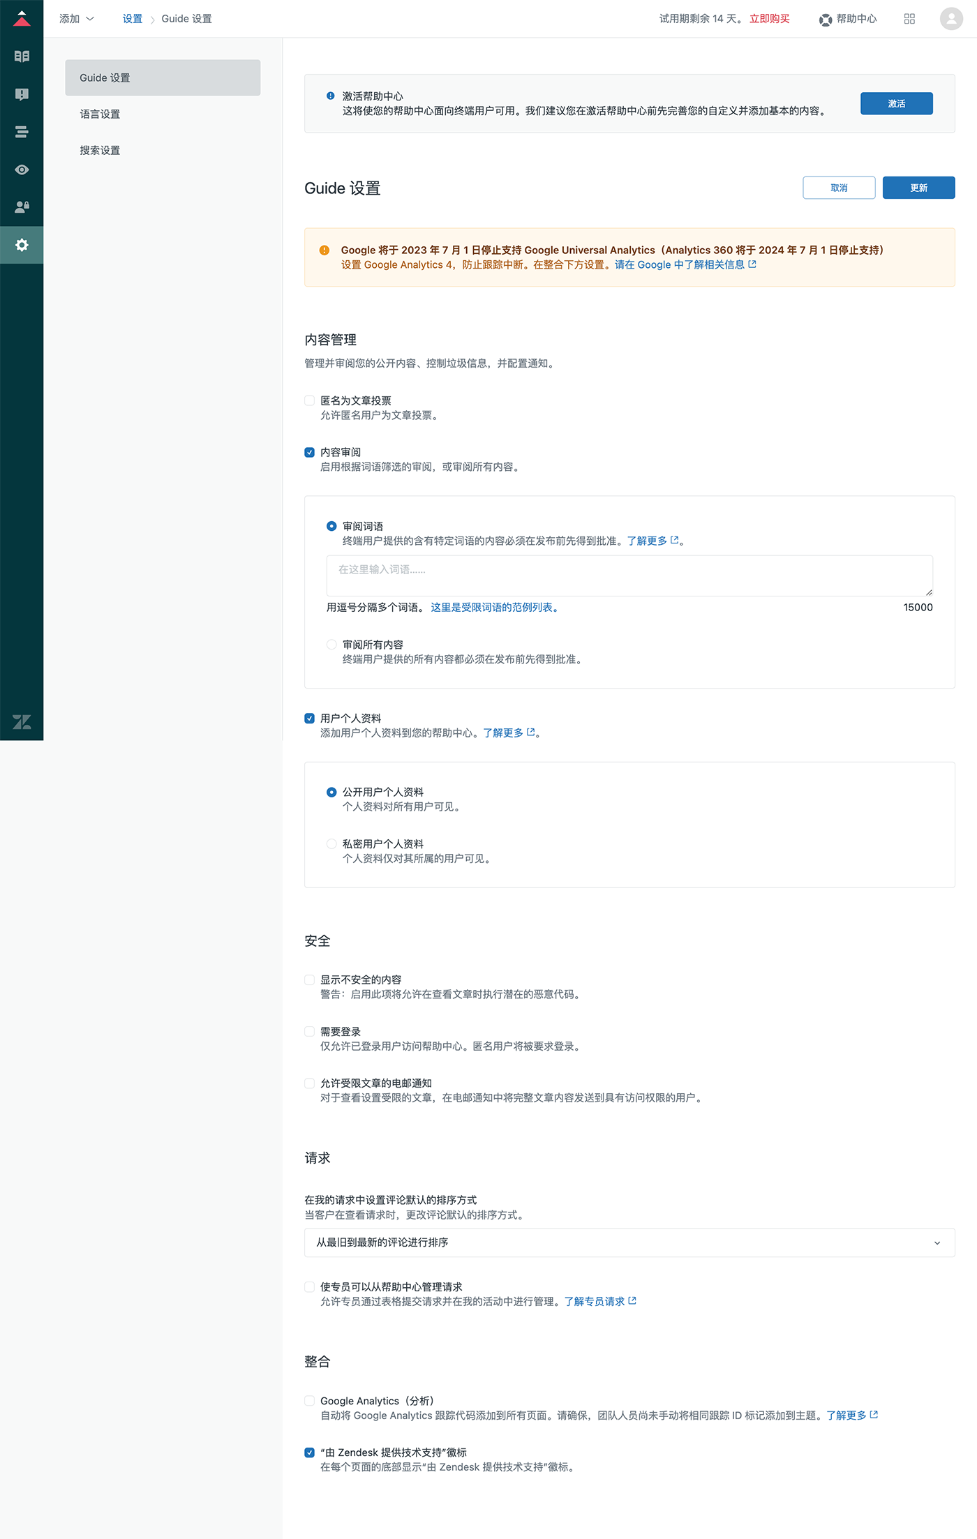Click the 在这里输入词语 text field
This screenshot has height=1539, width=977.
click(x=629, y=576)
